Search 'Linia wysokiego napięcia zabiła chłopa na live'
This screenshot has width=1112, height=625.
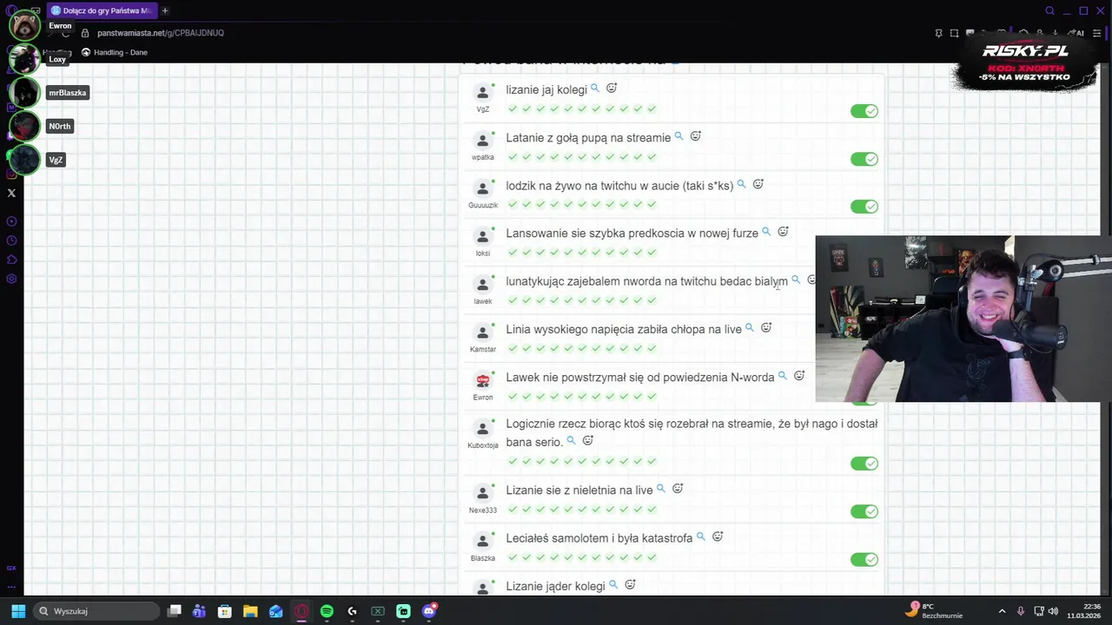click(x=750, y=328)
